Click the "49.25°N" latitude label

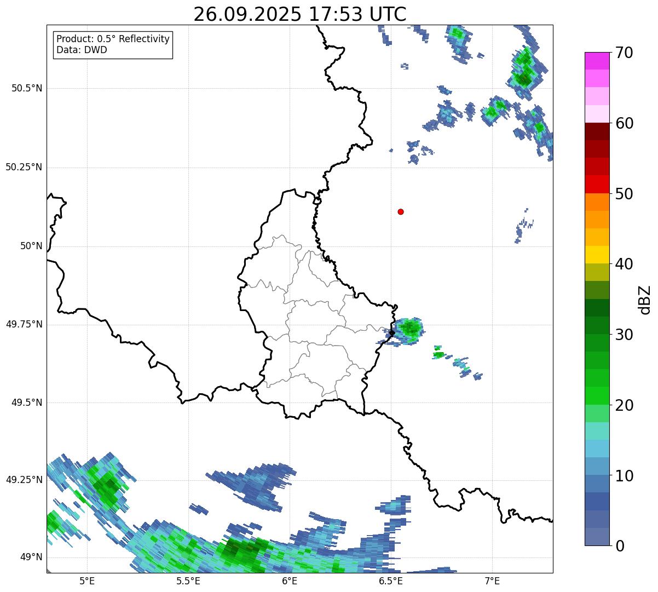(24, 480)
